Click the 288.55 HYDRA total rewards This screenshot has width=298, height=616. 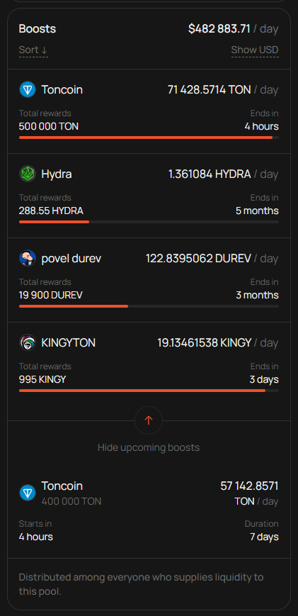tap(51, 211)
